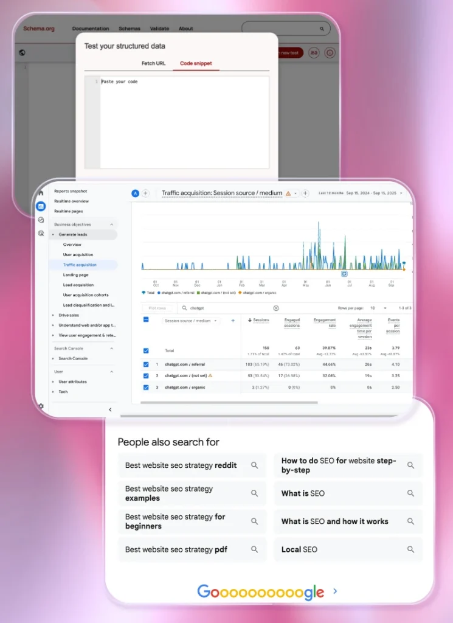Click the globe icon in Schema validator
The image size is (453, 623).
pyautogui.click(x=22, y=52)
